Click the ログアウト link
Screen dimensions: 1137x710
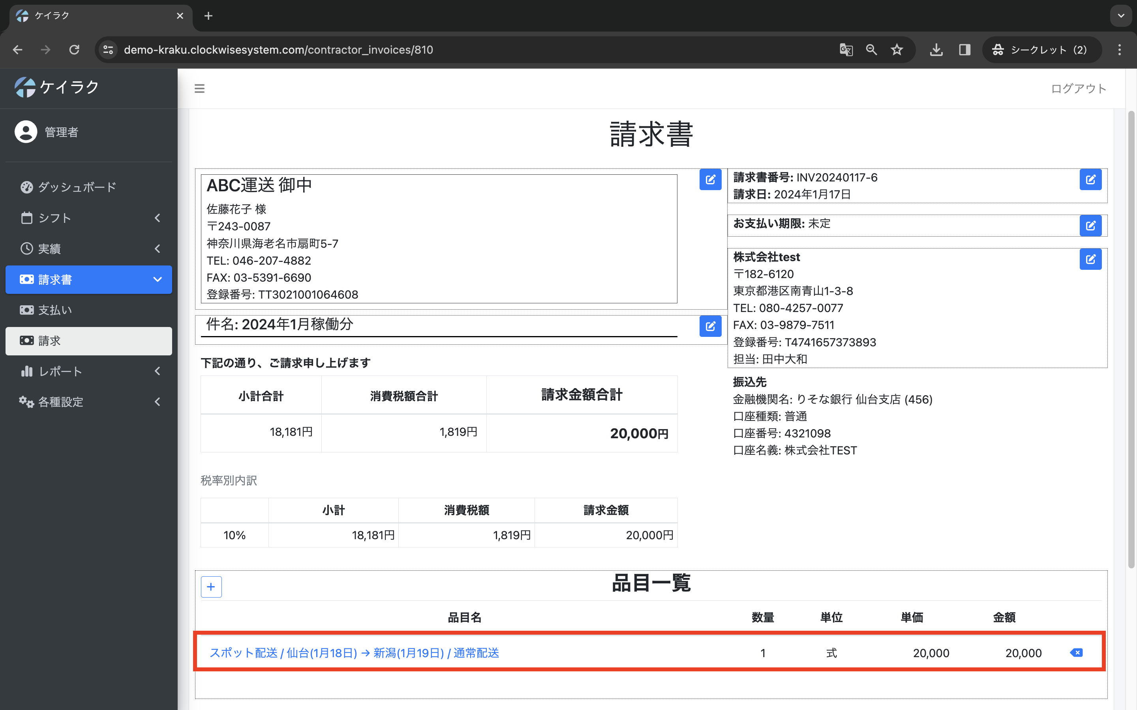click(1078, 88)
